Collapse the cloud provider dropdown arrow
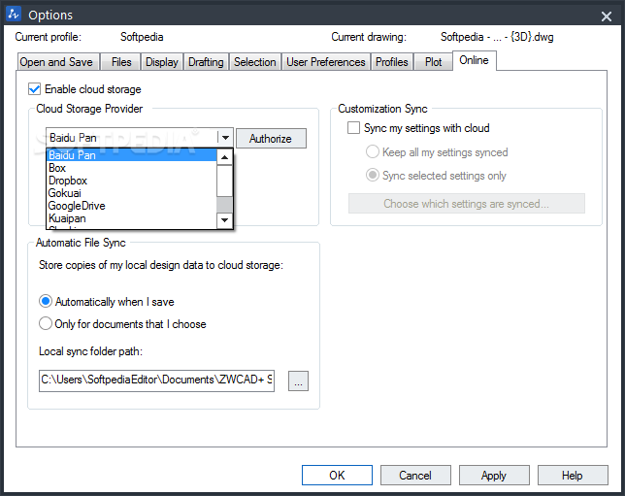The image size is (625, 496). (225, 138)
